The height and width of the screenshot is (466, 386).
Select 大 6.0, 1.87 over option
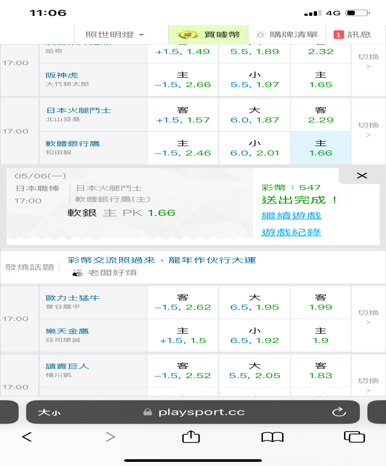coord(255,115)
